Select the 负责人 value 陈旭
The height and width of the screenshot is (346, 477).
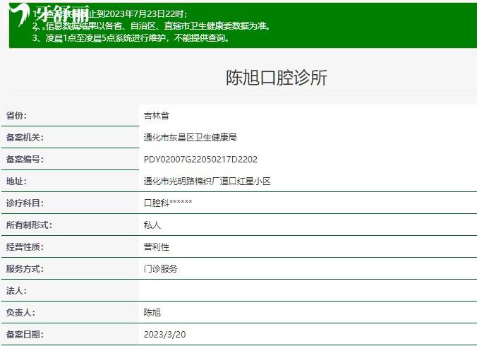(152, 313)
